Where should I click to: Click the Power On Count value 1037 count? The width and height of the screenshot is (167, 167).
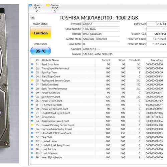[x=157, y=39]
